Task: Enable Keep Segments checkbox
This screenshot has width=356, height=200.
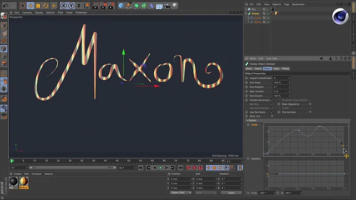Action: [x=310, y=104]
